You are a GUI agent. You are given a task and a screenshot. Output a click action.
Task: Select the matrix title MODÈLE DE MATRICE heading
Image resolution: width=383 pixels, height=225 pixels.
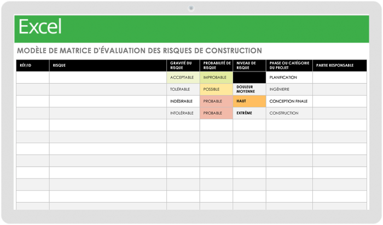click(x=140, y=51)
